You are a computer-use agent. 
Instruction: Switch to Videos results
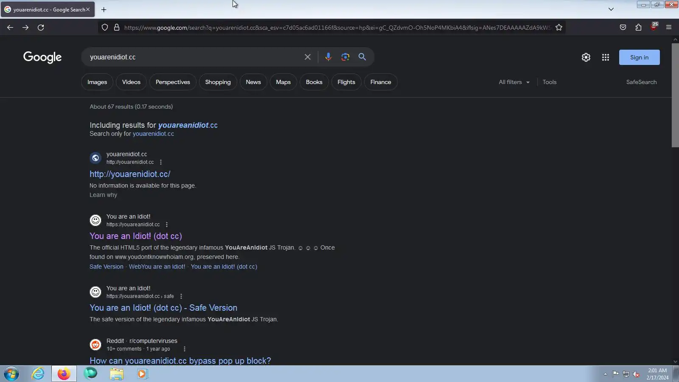click(x=131, y=82)
